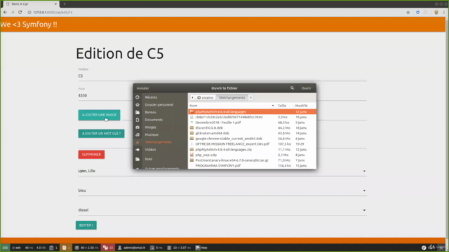The image size is (449, 252).
Task: Go back in browser history
Action: click(5, 13)
